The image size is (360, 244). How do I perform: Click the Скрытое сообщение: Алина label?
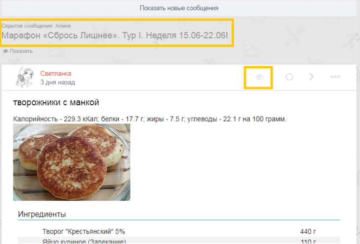coord(36,26)
